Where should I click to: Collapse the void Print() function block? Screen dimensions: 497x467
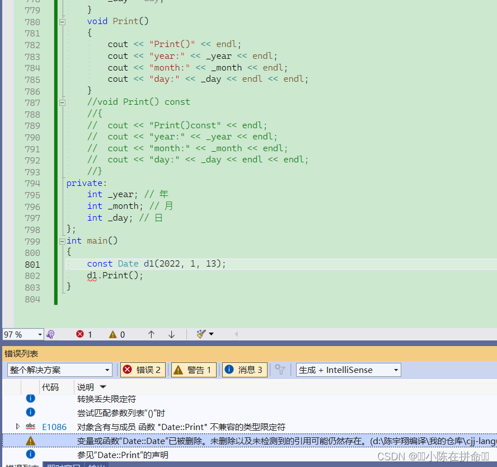62,22
